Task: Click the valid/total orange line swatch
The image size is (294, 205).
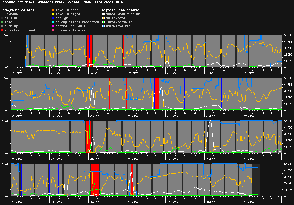Action: pos(104,18)
